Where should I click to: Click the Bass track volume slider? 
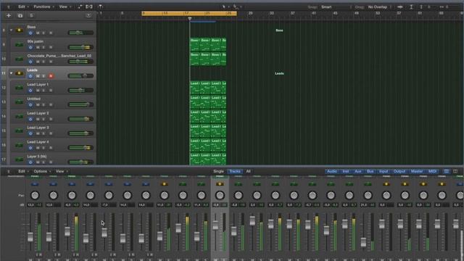[80, 33]
